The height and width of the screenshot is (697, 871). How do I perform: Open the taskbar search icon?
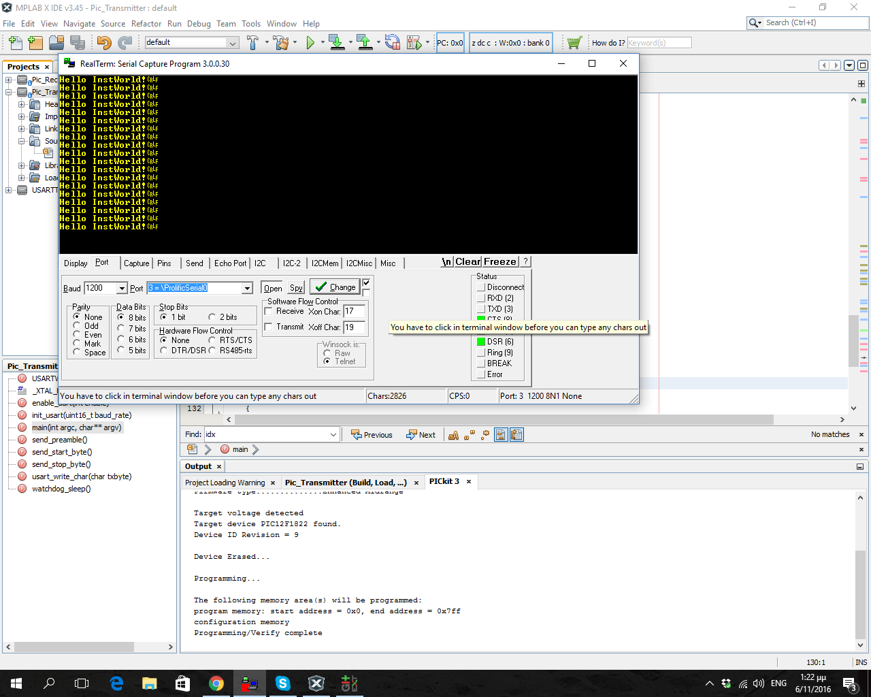tap(49, 683)
